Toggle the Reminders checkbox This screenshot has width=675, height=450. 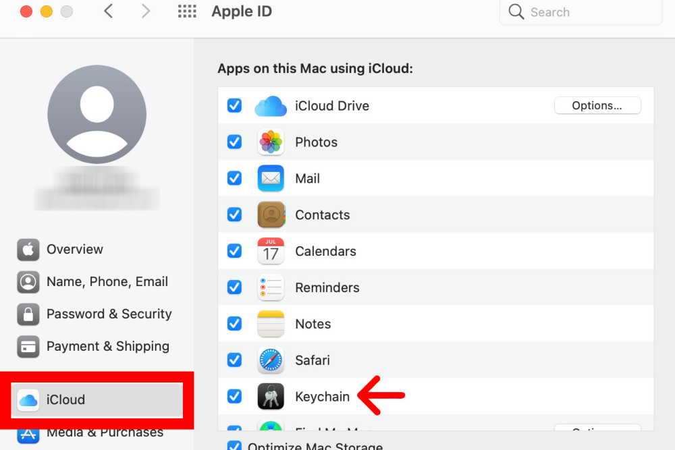pos(235,287)
